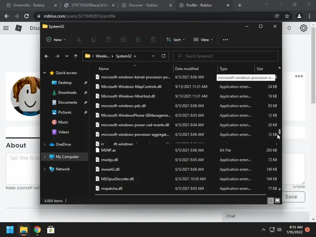Click the Roblox logo home icon
Viewport: 316px width, 237px height.
[x=18, y=28]
